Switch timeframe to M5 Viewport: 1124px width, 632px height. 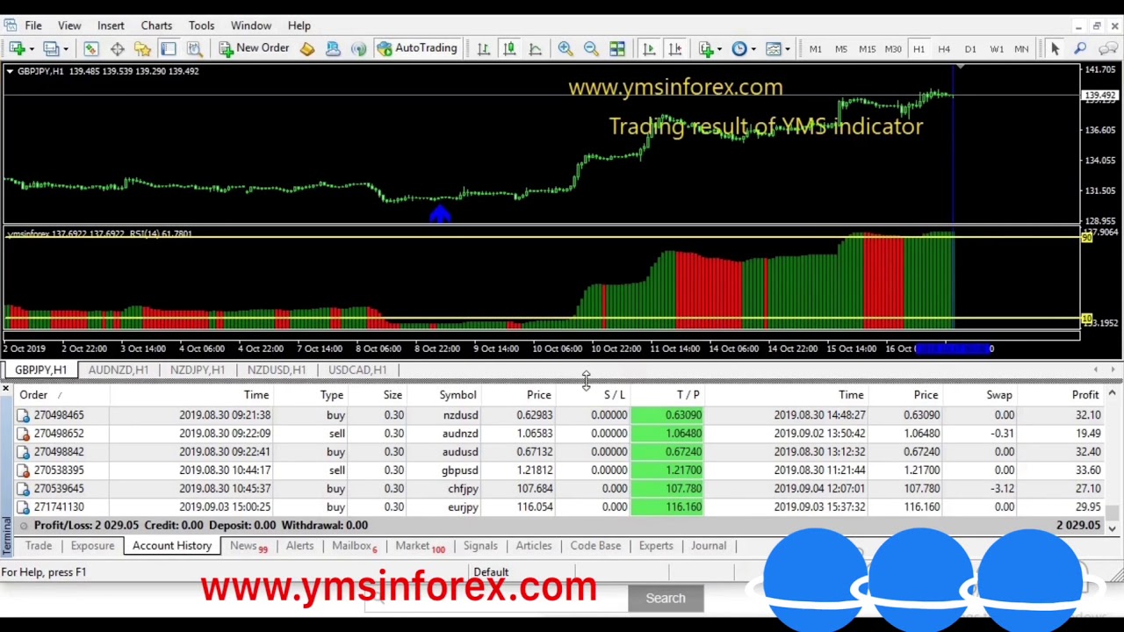[840, 49]
